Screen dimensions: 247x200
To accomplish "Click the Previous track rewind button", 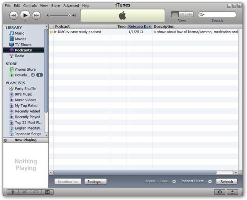I will click(x=14, y=15).
